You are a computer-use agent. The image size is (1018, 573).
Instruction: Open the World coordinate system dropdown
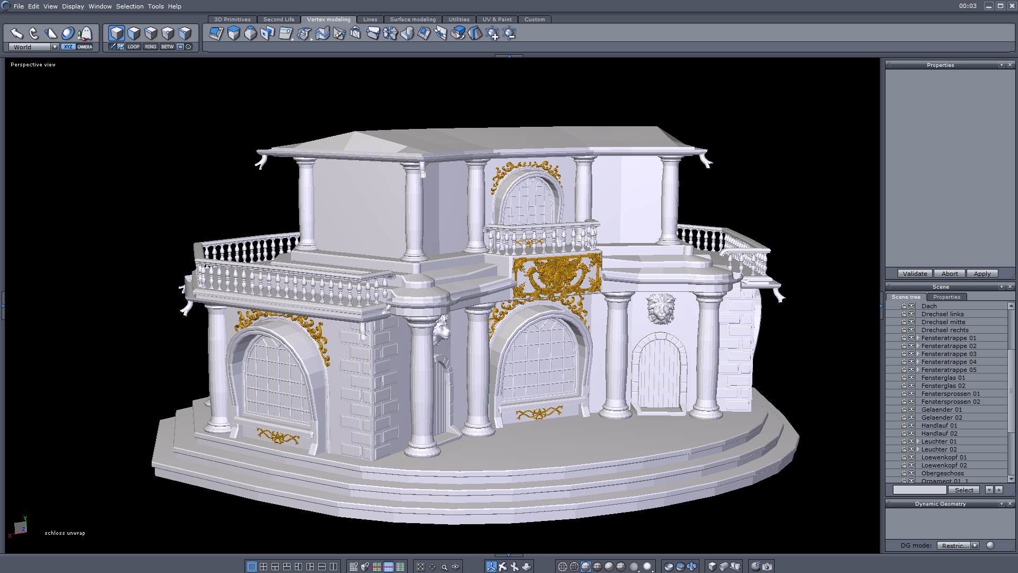55,47
